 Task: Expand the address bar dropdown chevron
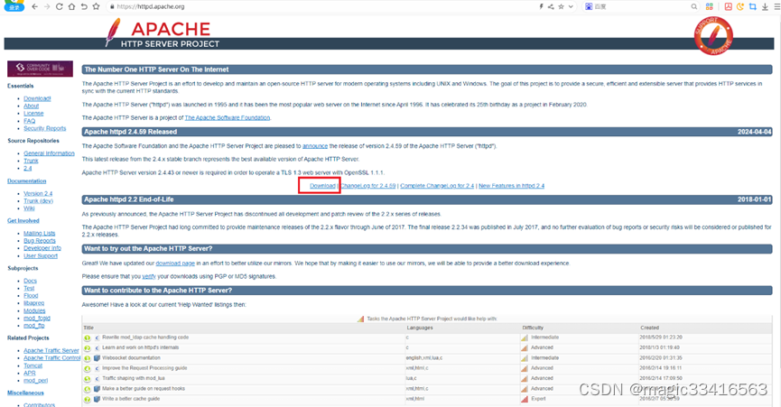(571, 6)
